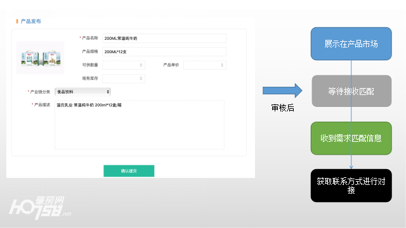Click the 产品规格 input field
The width and height of the screenshot is (406, 228).
tap(164, 52)
